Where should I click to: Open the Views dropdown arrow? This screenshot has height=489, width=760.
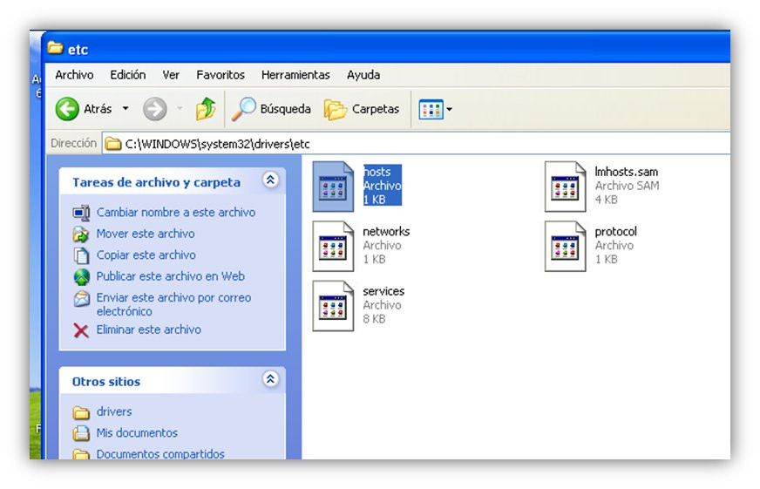coord(450,109)
